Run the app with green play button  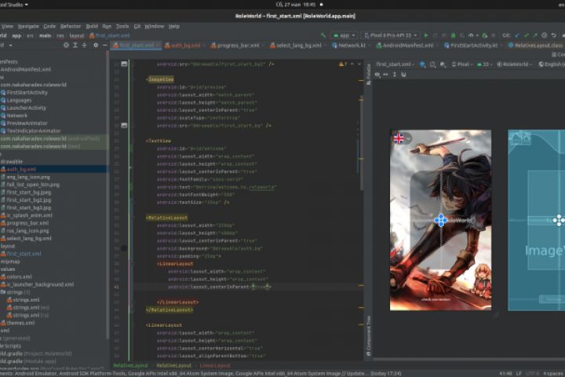[x=427, y=35]
